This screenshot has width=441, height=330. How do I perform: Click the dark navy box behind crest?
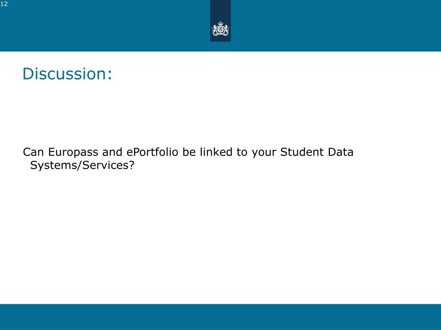(220, 21)
